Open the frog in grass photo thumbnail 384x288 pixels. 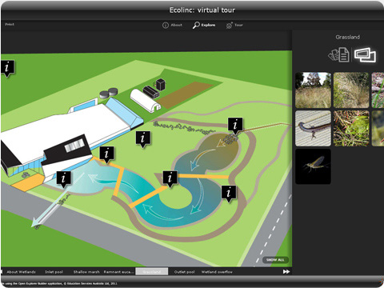351,128
